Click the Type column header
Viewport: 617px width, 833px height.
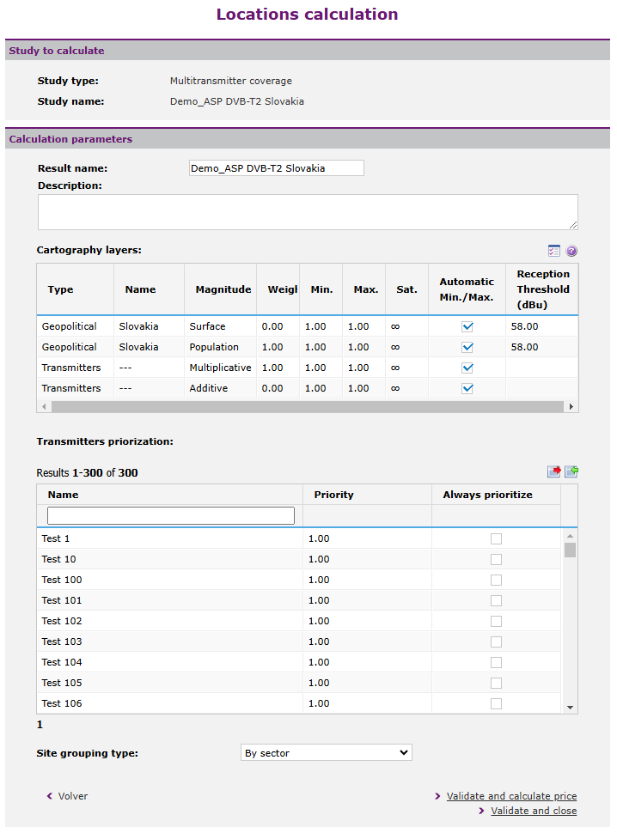(61, 289)
